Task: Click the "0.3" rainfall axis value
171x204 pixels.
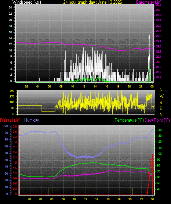Action: 15,189
